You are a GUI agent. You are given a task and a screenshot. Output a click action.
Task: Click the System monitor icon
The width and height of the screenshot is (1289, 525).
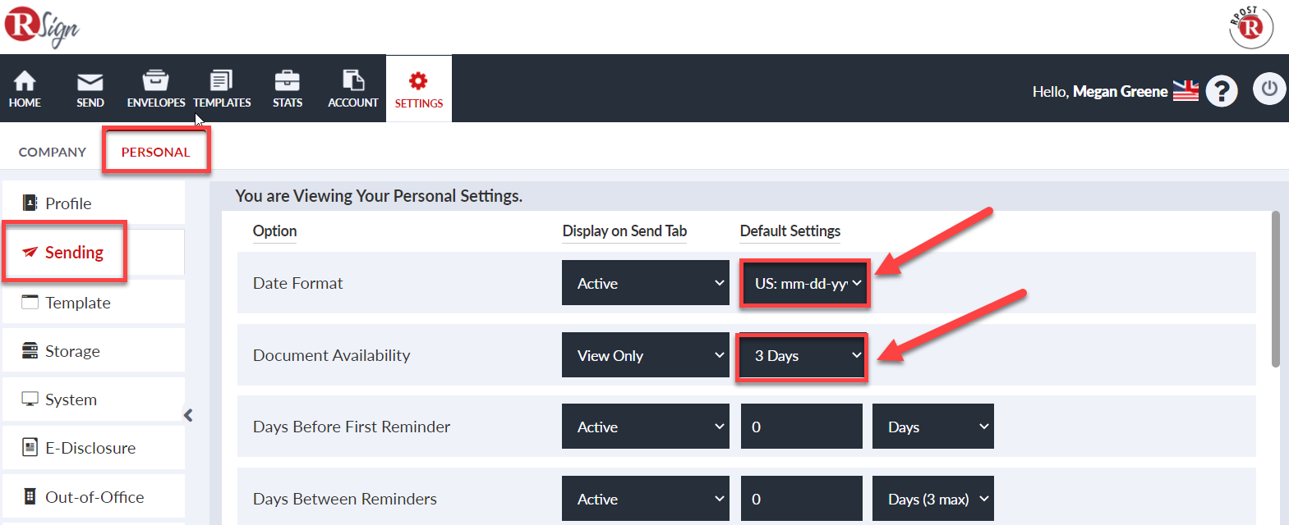coord(30,399)
